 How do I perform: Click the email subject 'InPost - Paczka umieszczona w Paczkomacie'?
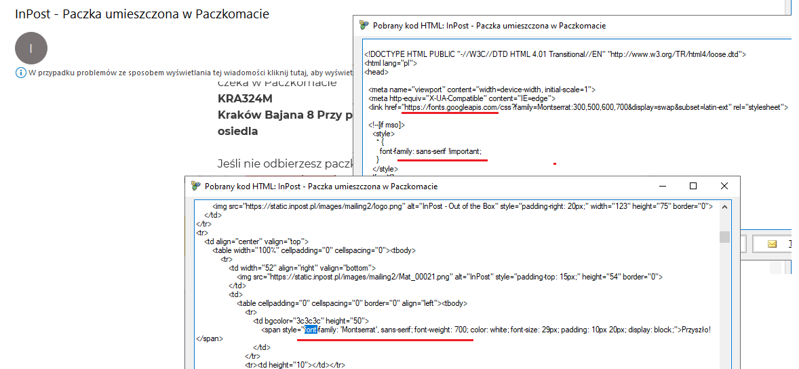click(142, 14)
